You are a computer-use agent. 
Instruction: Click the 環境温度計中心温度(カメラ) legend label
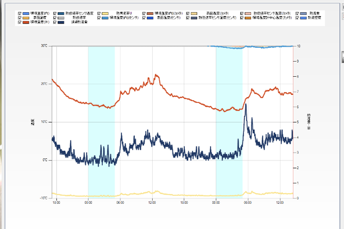(272, 18)
